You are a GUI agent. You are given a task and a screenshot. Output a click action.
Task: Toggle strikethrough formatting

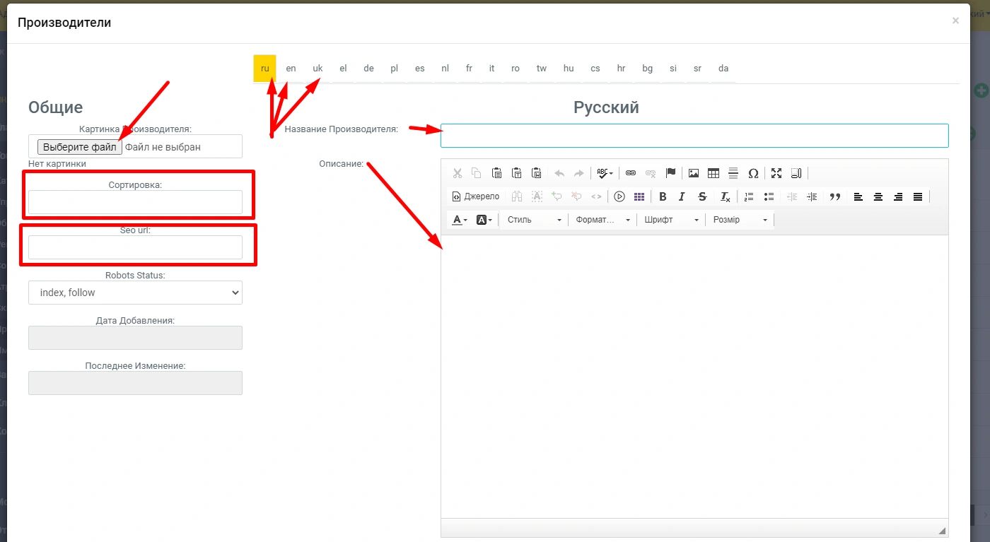point(702,197)
